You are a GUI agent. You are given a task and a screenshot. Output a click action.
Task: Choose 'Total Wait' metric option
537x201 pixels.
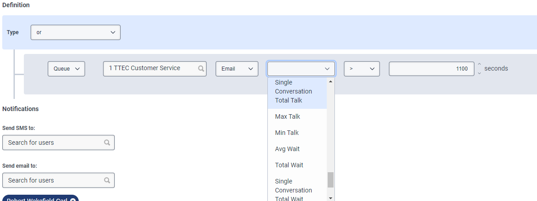coord(289,165)
